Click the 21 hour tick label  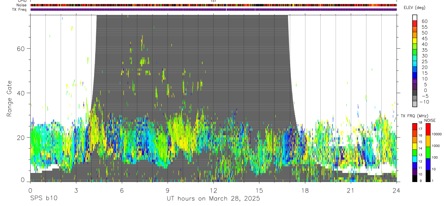[x=350, y=191]
